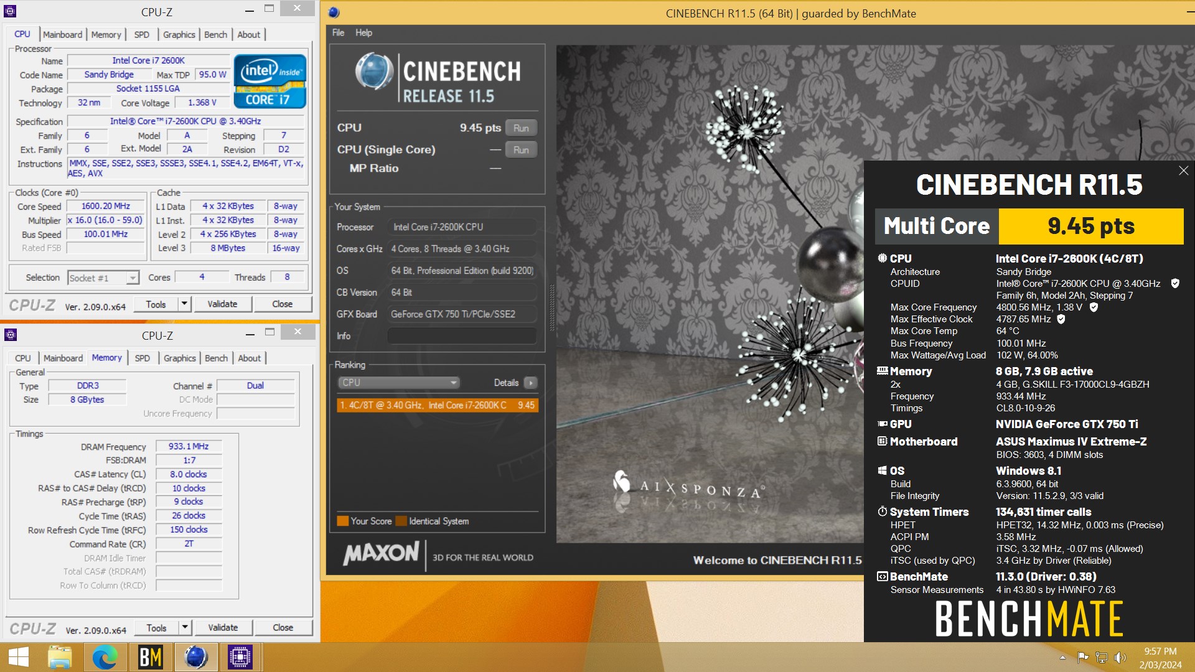The height and width of the screenshot is (672, 1195).
Task: Open About tab in lower CPU-Z
Action: click(x=250, y=358)
